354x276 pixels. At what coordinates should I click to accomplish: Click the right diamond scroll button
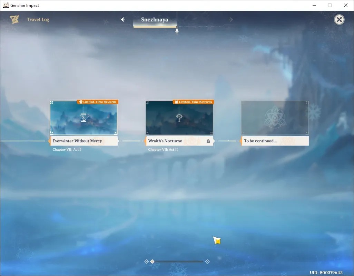tap(207, 261)
